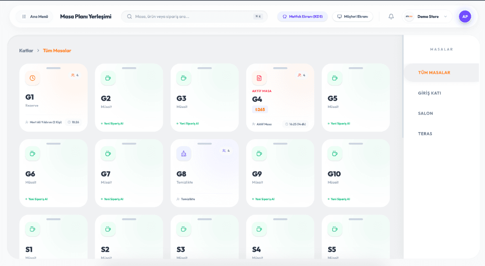Open notifications bell
485x266 pixels.
coord(391,17)
